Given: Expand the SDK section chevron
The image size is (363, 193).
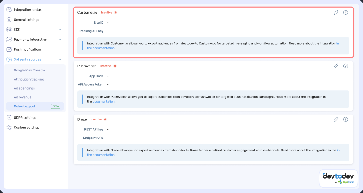Looking at the screenshot, I should (x=60, y=30).
